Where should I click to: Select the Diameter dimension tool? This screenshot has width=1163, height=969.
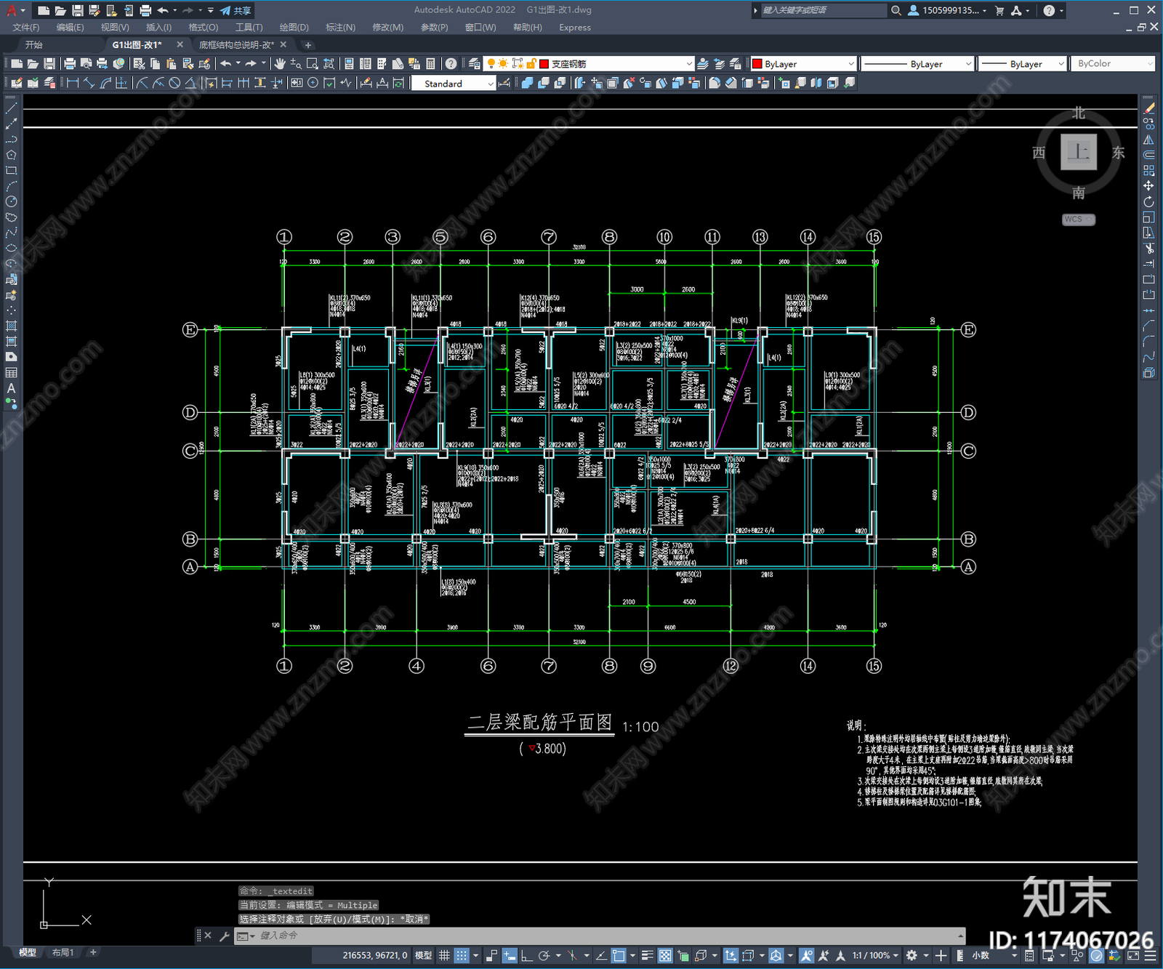pos(174,84)
